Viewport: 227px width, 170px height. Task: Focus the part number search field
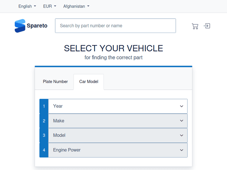tap(115, 26)
